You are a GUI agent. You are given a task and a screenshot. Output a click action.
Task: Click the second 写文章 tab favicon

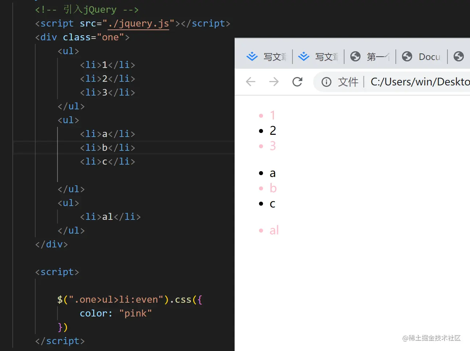pyautogui.click(x=304, y=56)
